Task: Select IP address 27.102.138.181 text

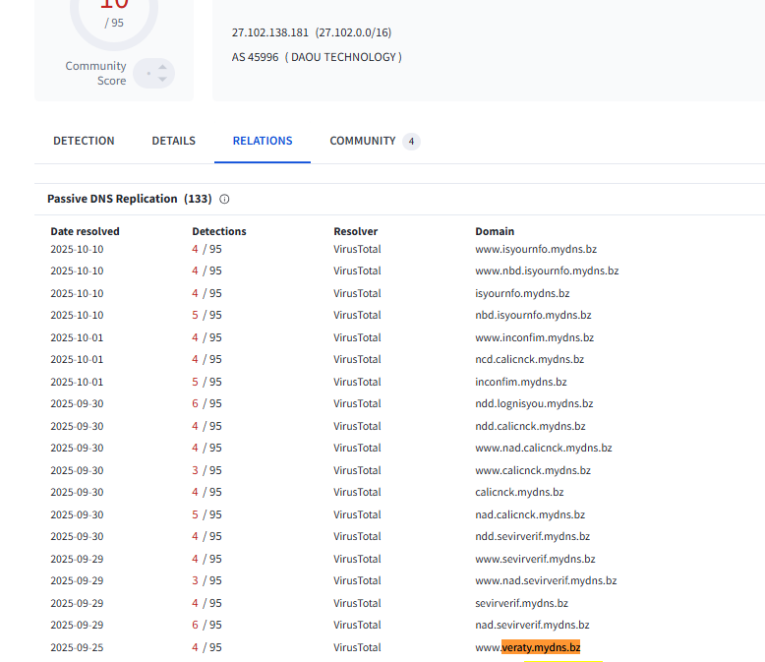Action: coord(270,32)
